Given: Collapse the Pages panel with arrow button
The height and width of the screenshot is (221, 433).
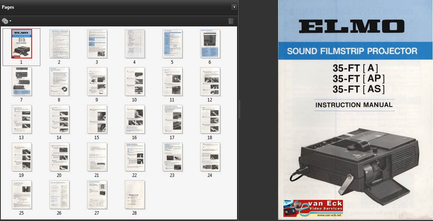Looking at the screenshot, I should [x=234, y=7].
